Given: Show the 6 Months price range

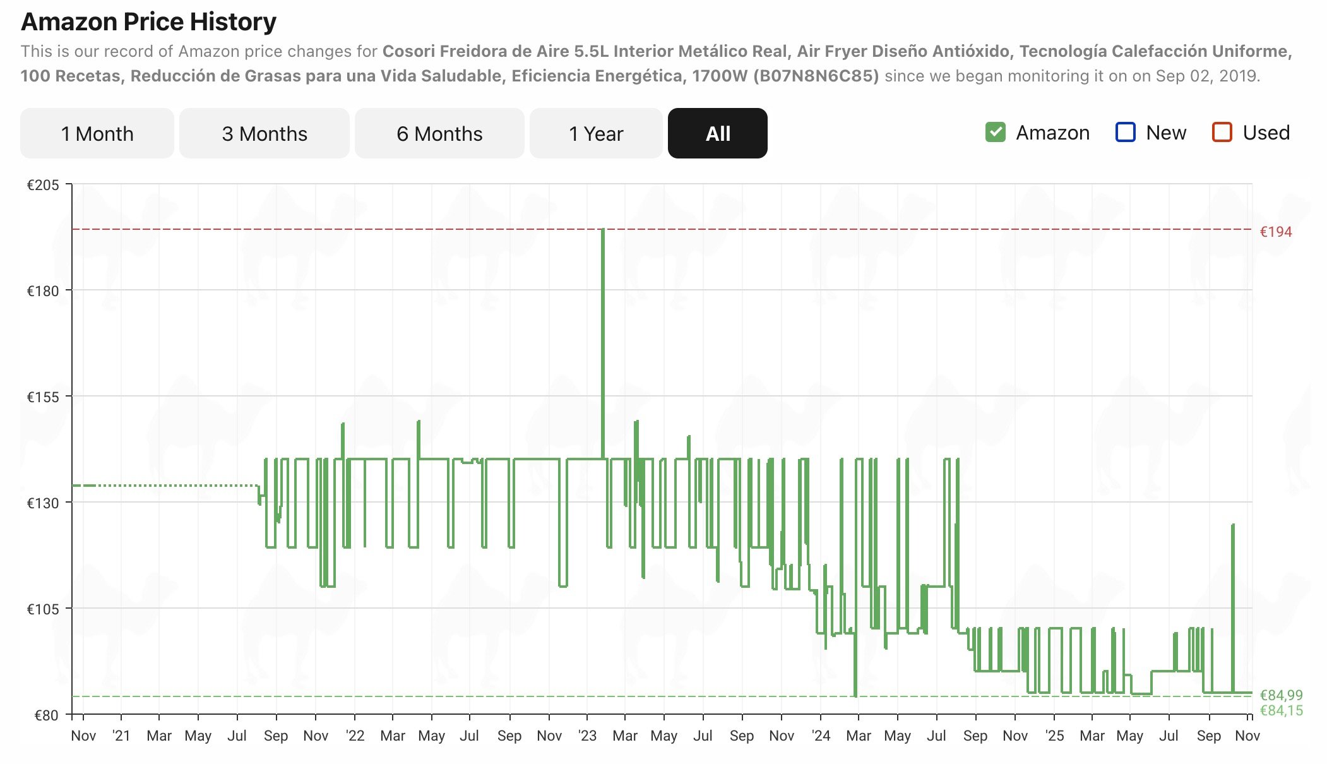Looking at the screenshot, I should (439, 133).
